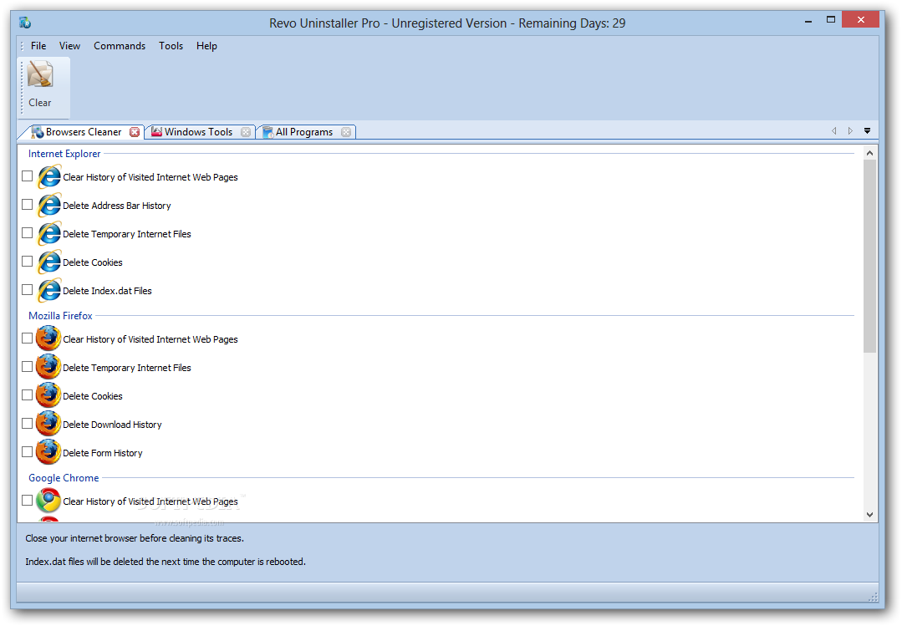
Task: Click the Revo Uninstaller app icon in title bar
Action: tap(25, 23)
